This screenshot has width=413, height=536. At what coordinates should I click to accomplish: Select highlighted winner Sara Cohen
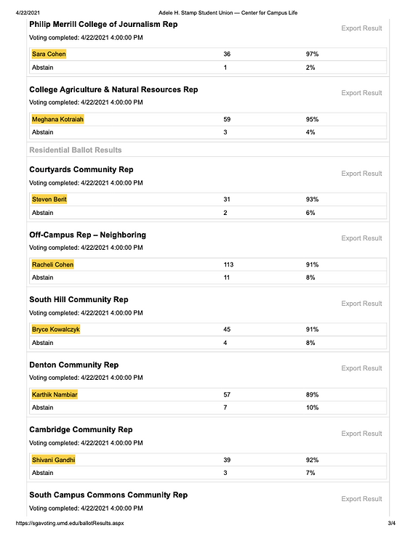[49, 54]
